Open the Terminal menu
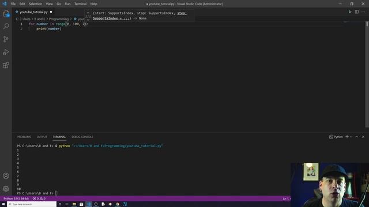Viewport: 369px width, 207px height. point(80,4)
